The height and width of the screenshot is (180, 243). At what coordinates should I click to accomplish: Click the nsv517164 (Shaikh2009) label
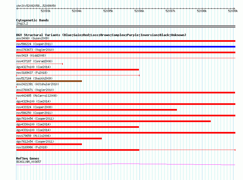point(34,78)
